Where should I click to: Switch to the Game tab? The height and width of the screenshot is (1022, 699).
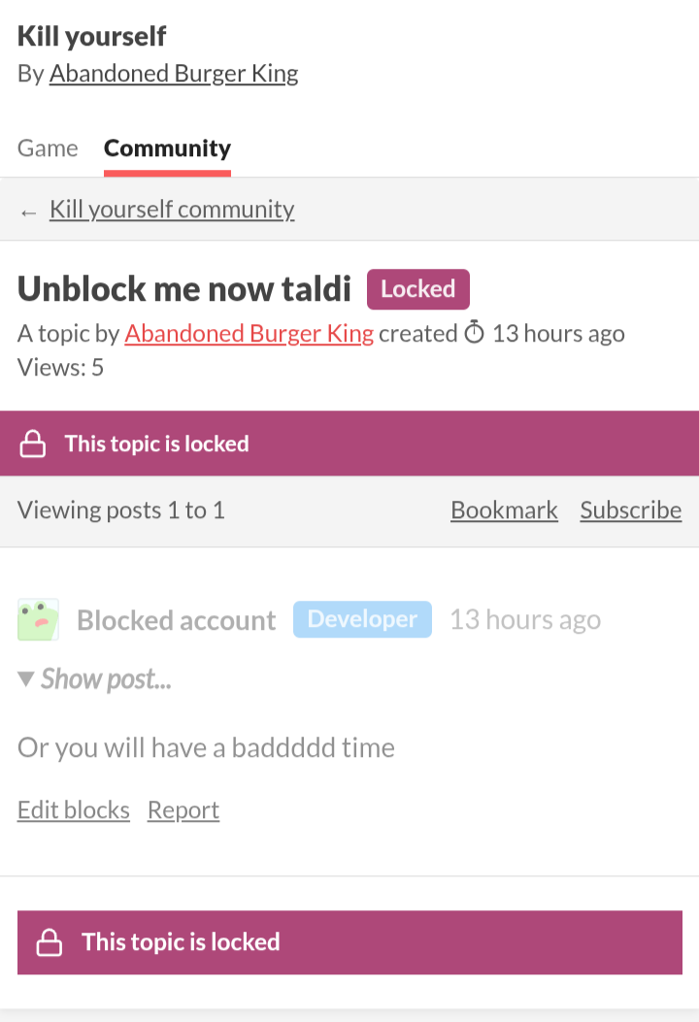tap(48, 148)
